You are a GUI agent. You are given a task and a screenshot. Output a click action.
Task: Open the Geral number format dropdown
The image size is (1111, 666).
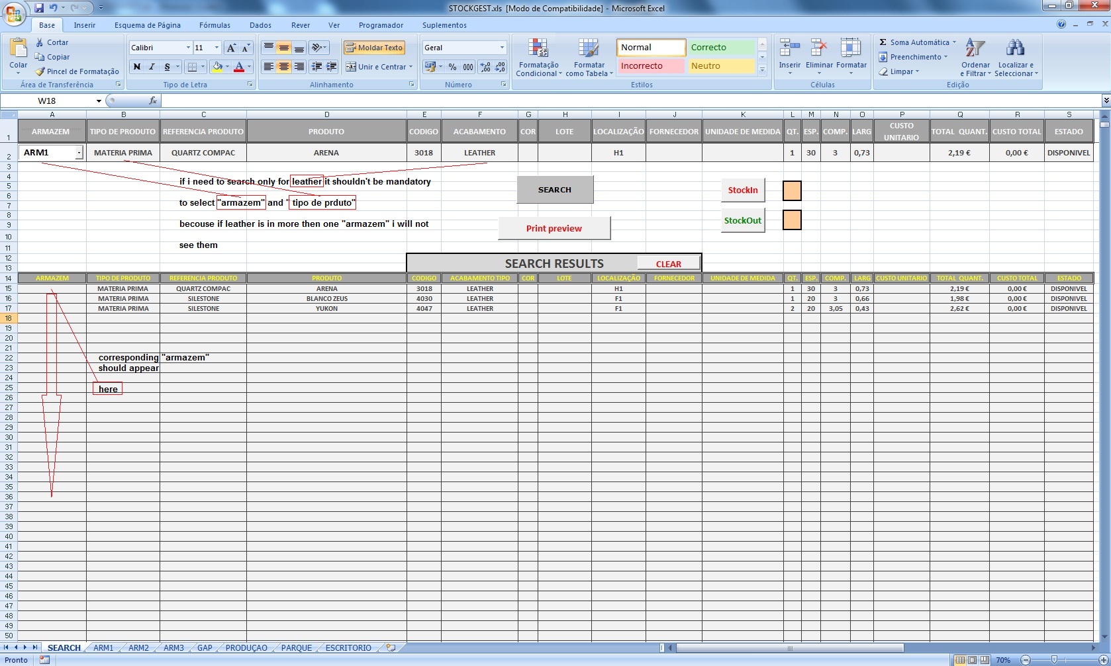(x=502, y=48)
